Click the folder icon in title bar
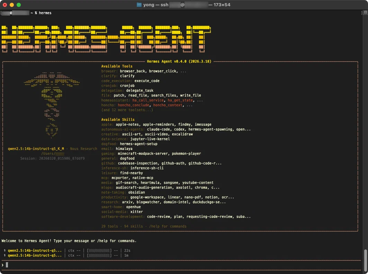The width and height of the screenshot is (368, 274). click(x=139, y=5)
